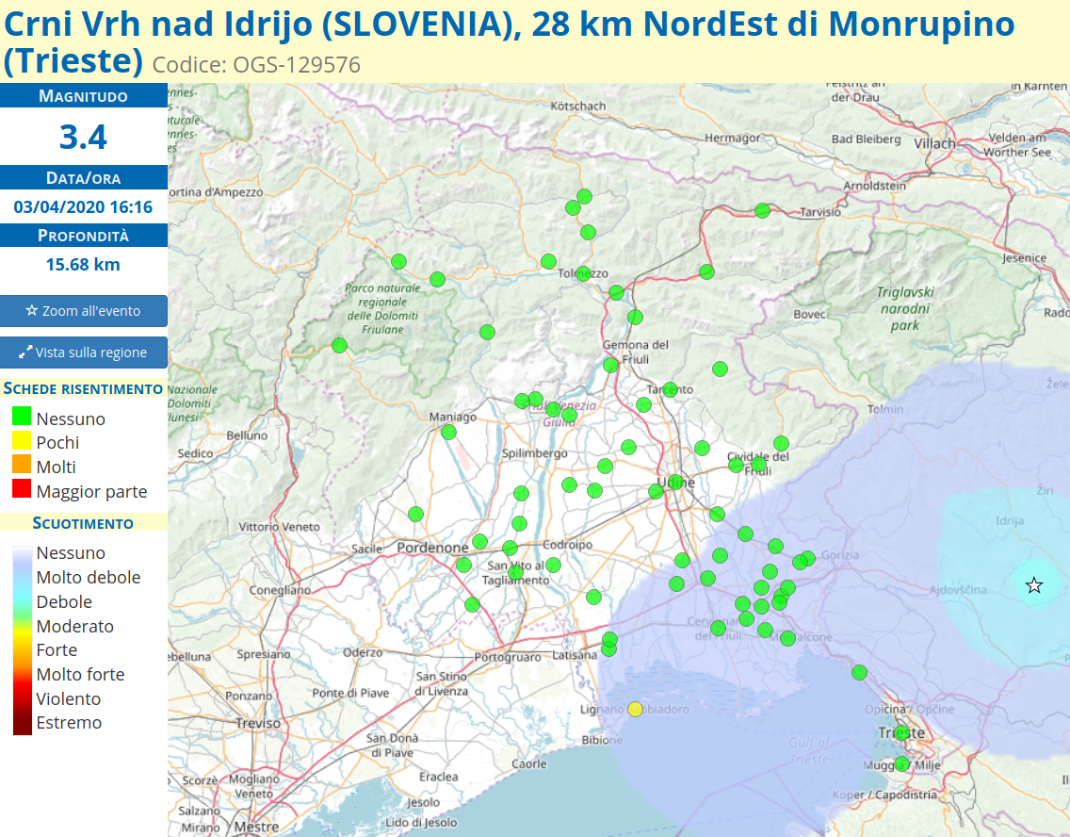This screenshot has width=1070, height=837.
Task: Select the green marker near Tarvisio
Action: 763,211
